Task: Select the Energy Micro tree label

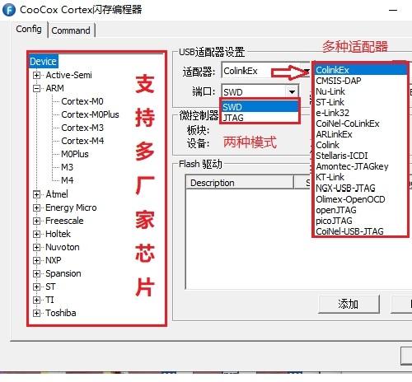Action: click(x=71, y=207)
